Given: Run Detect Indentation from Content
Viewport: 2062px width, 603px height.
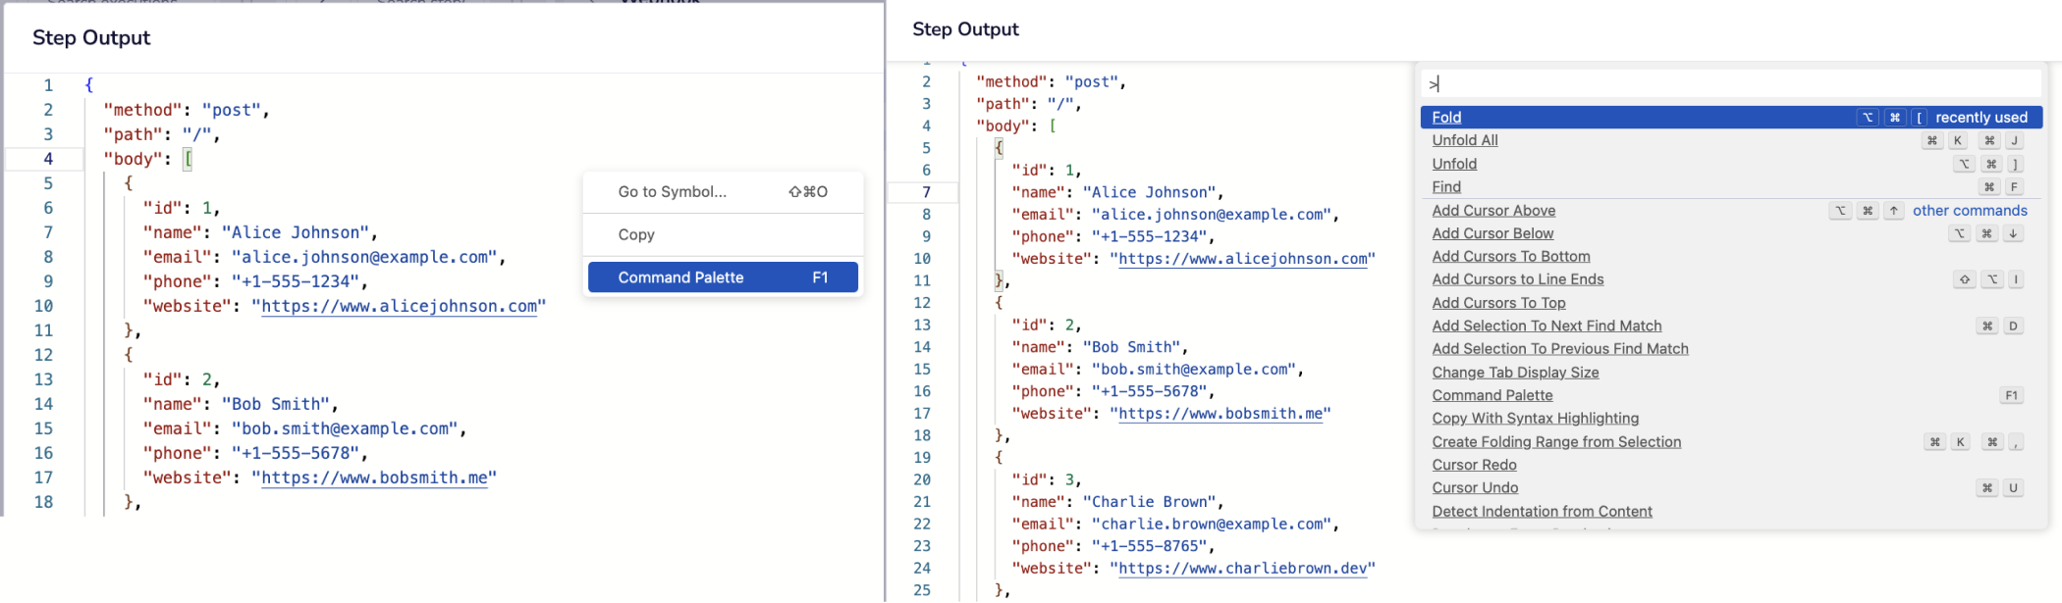Looking at the screenshot, I should [x=1542, y=512].
